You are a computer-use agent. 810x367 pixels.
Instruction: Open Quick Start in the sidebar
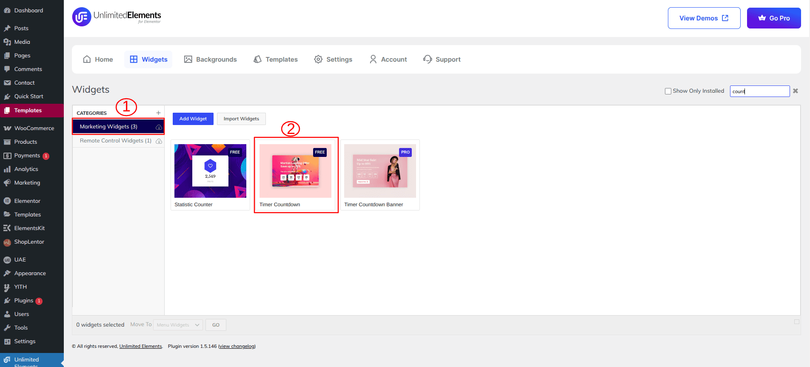pyautogui.click(x=32, y=96)
